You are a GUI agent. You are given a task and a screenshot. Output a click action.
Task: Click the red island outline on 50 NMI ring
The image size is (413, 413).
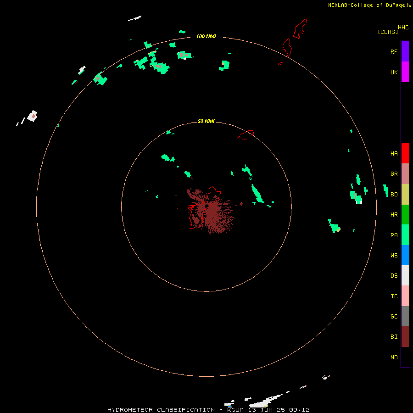point(246,135)
